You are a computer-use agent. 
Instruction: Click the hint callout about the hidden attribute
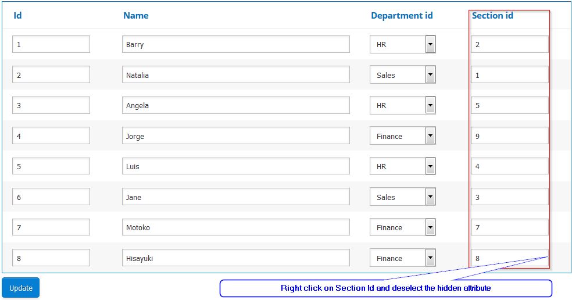385,288
